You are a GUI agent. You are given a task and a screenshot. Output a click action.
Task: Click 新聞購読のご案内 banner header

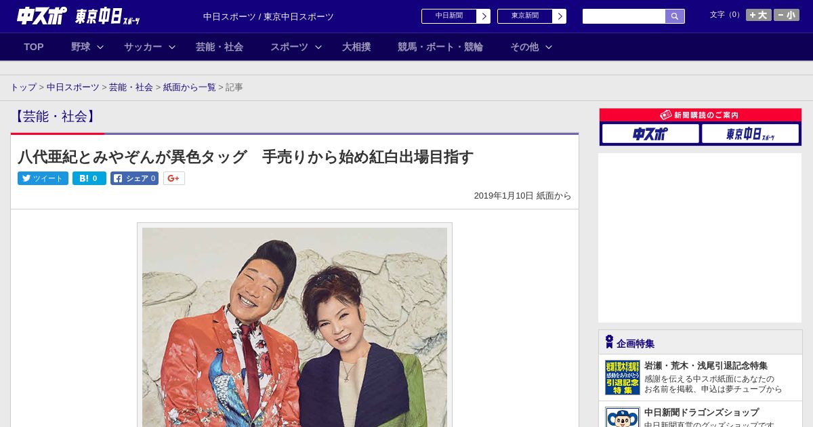[x=701, y=115]
